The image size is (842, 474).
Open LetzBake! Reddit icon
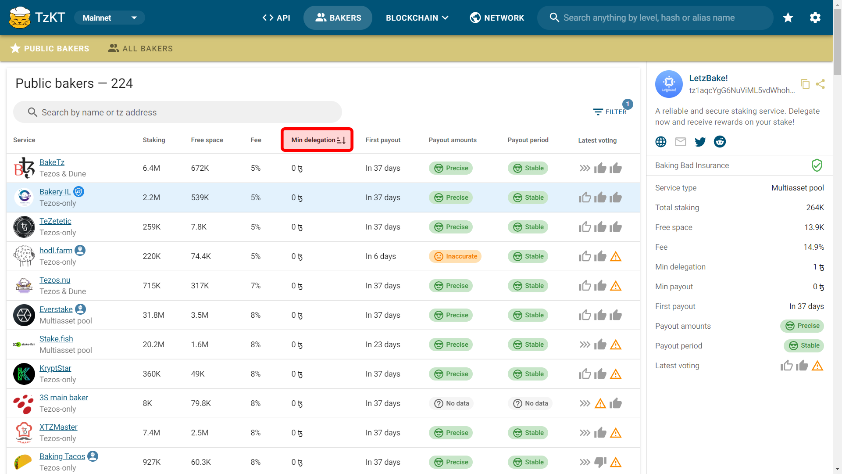720,141
